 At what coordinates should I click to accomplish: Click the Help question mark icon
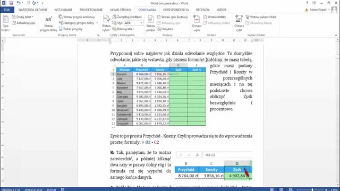pyautogui.click(x=307, y=3)
